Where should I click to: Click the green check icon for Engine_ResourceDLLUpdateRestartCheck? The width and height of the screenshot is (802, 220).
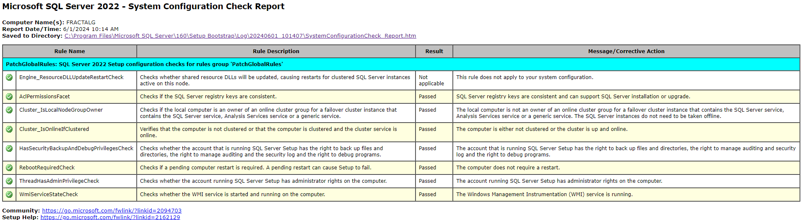point(9,77)
